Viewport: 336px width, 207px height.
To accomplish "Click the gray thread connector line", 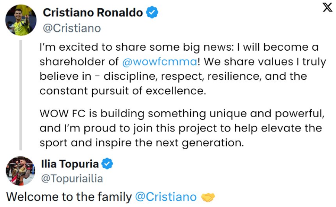I will pos(21,95).
